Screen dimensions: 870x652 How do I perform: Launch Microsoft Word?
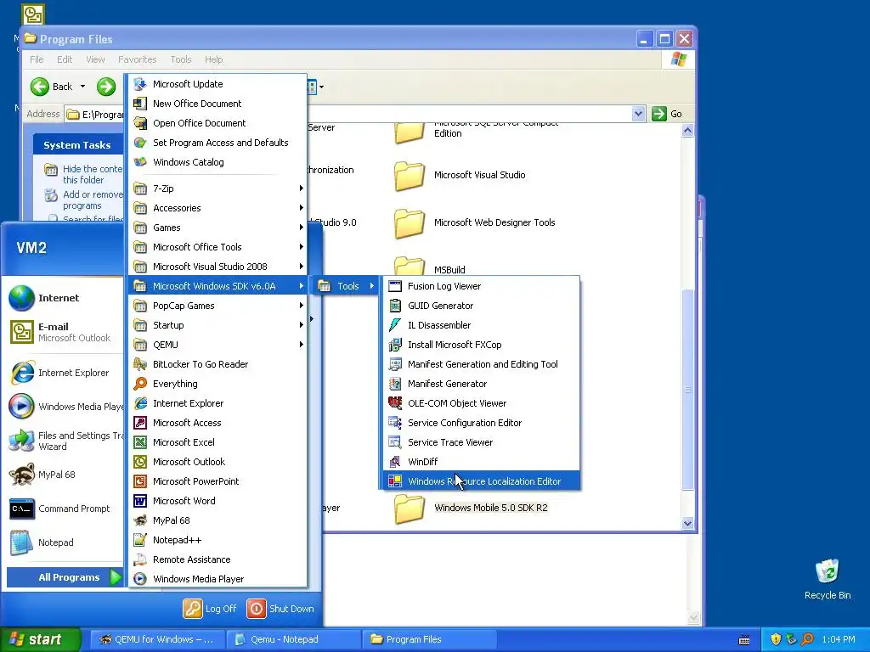click(217, 501)
